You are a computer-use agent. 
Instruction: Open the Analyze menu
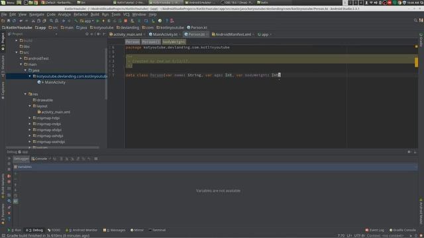click(x=64, y=15)
